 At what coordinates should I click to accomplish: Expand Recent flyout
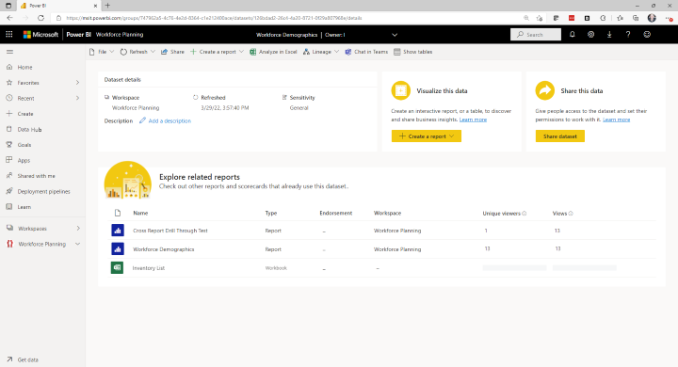point(77,98)
